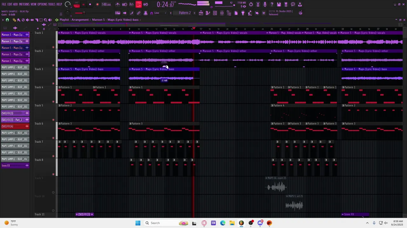Toggle loop recording button
The image size is (407, 228).
coord(146,4)
